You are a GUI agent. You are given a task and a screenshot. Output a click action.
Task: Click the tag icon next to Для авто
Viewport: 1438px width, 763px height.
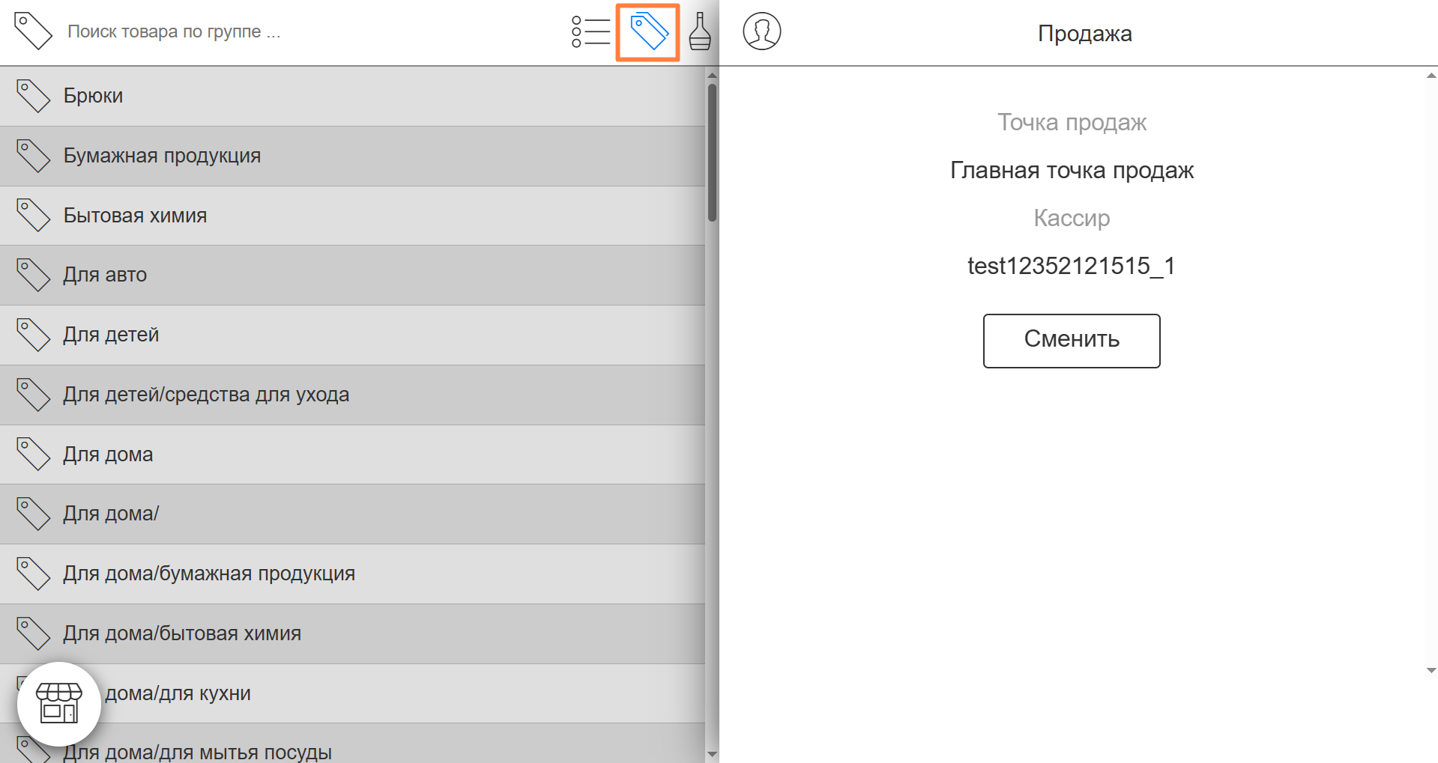coord(33,275)
